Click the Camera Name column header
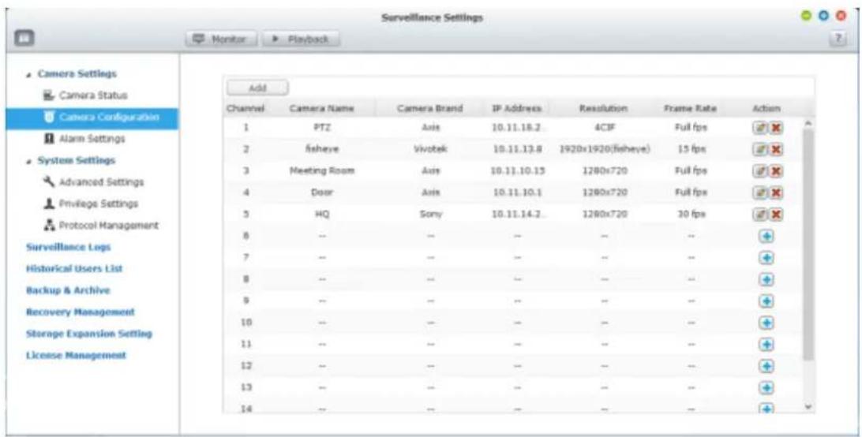The image size is (862, 437). tap(321, 109)
